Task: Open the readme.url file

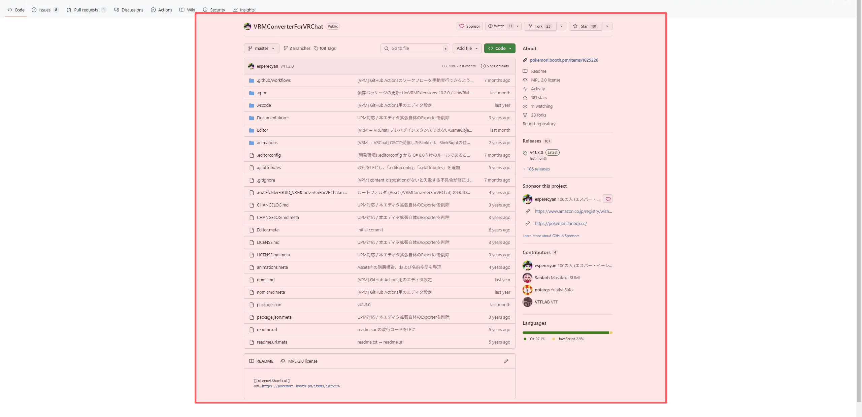Action: point(267,330)
